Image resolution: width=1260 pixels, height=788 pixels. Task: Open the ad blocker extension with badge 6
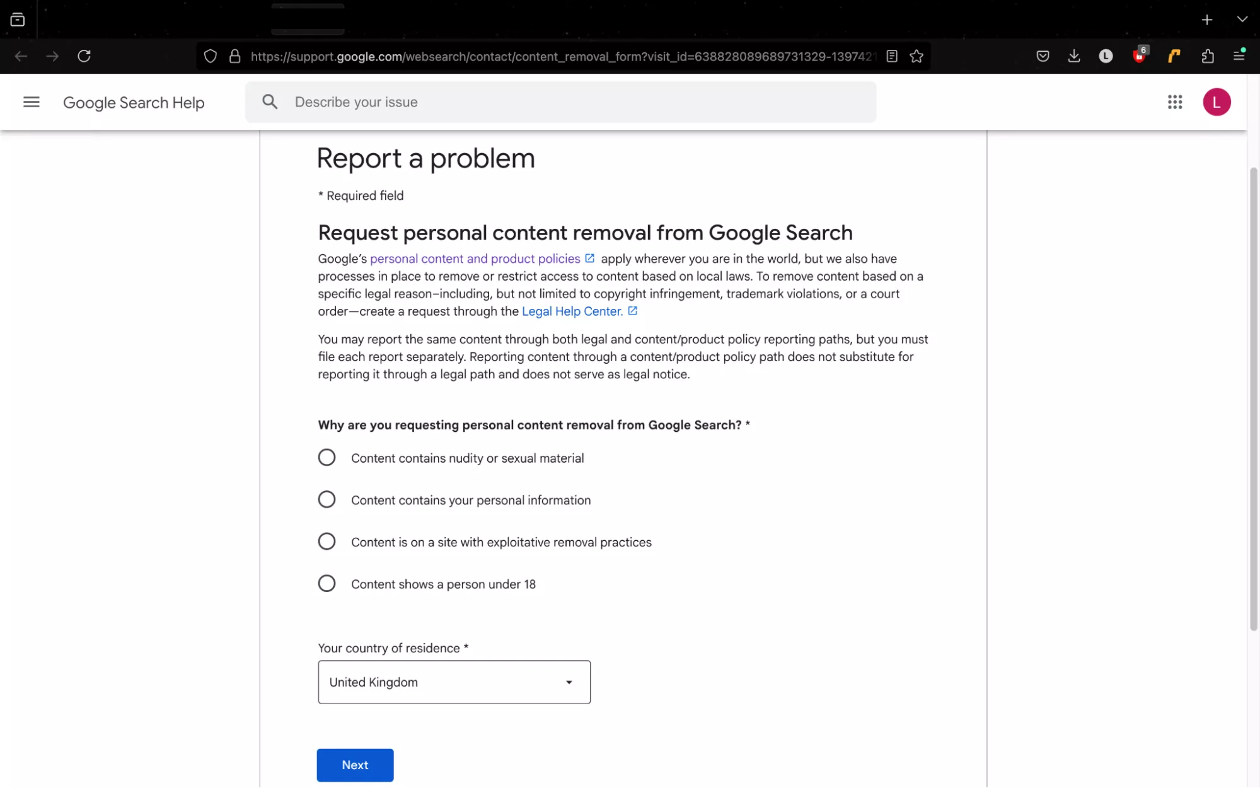(x=1140, y=56)
